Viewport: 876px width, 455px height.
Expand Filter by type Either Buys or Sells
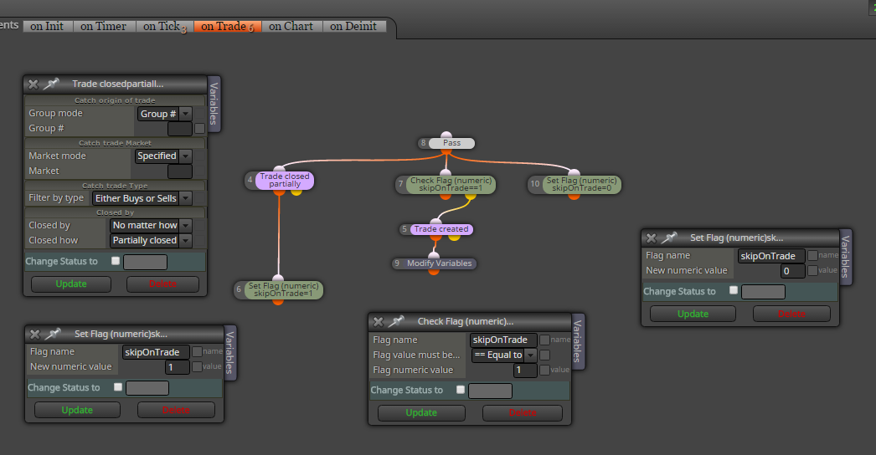(x=142, y=198)
